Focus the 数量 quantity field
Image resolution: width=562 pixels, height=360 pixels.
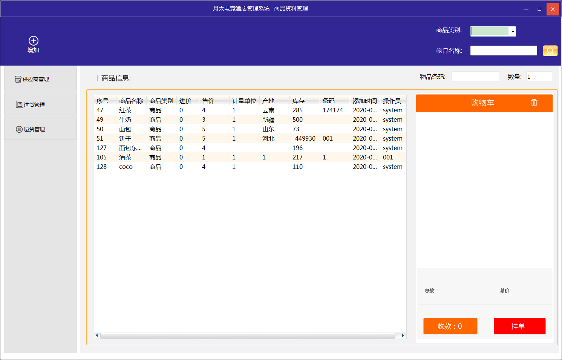tap(539, 77)
